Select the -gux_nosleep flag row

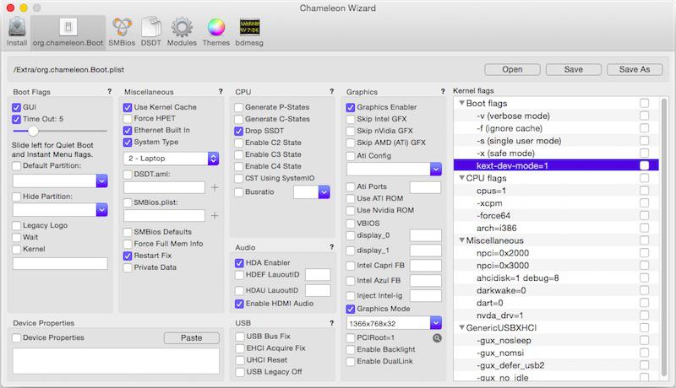[556, 340]
